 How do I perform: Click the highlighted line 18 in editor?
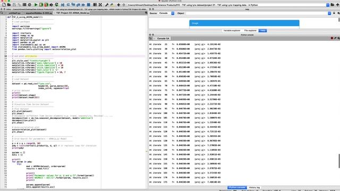coord(76,56)
